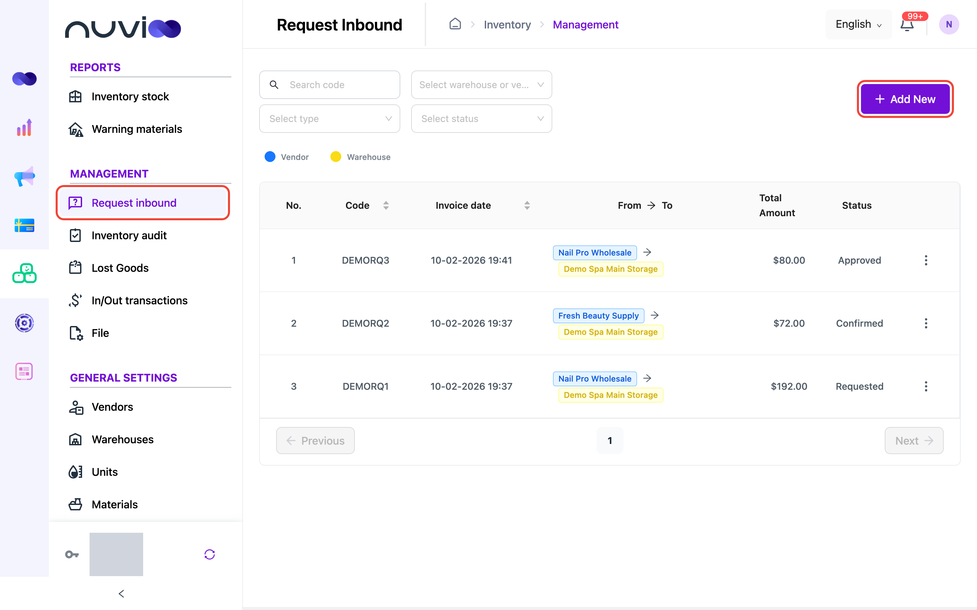Image resolution: width=977 pixels, height=610 pixels.
Task: Click the Fresh Beauty Supply vendor tag
Action: click(598, 316)
